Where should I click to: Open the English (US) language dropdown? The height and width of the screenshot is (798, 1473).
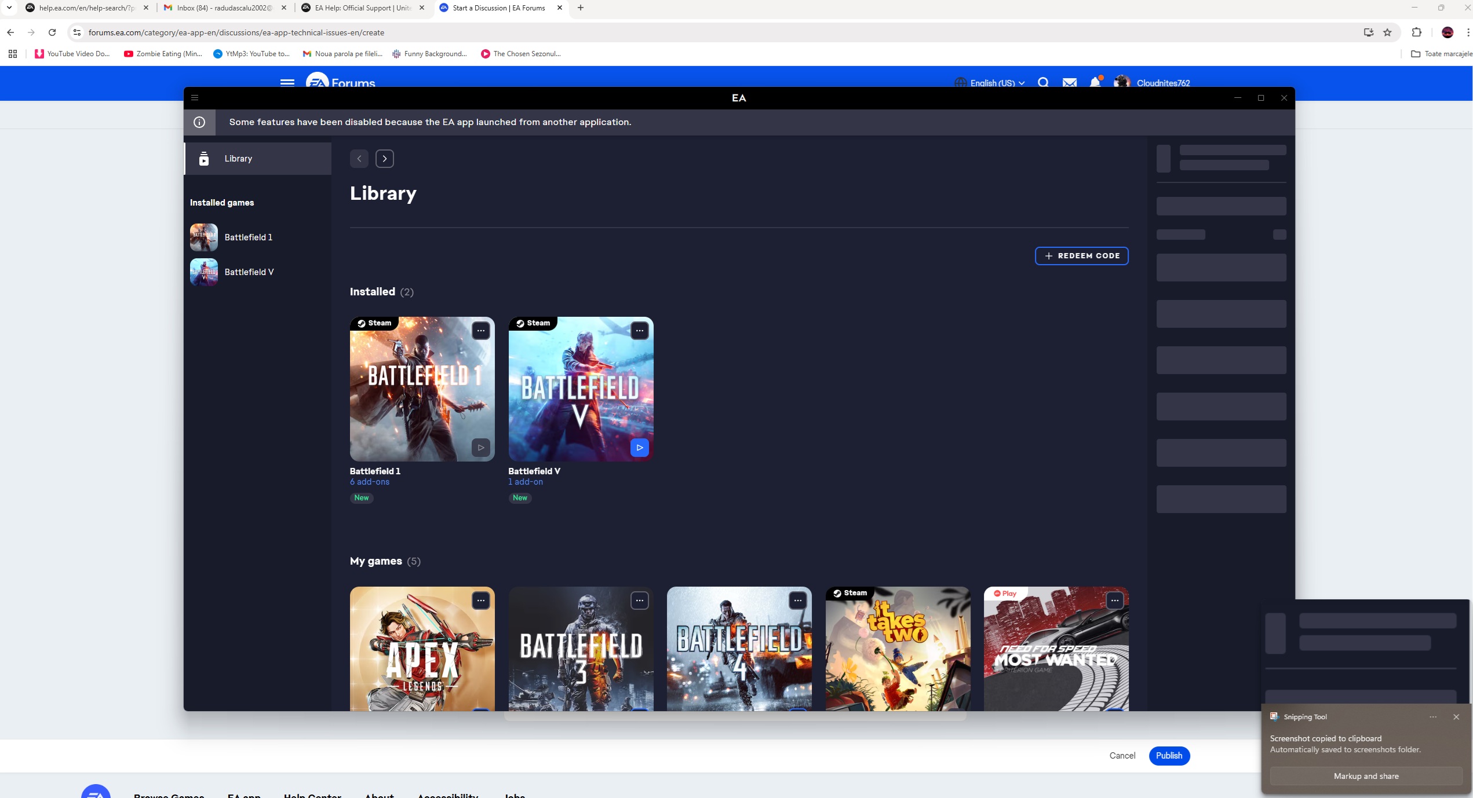coord(990,83)
